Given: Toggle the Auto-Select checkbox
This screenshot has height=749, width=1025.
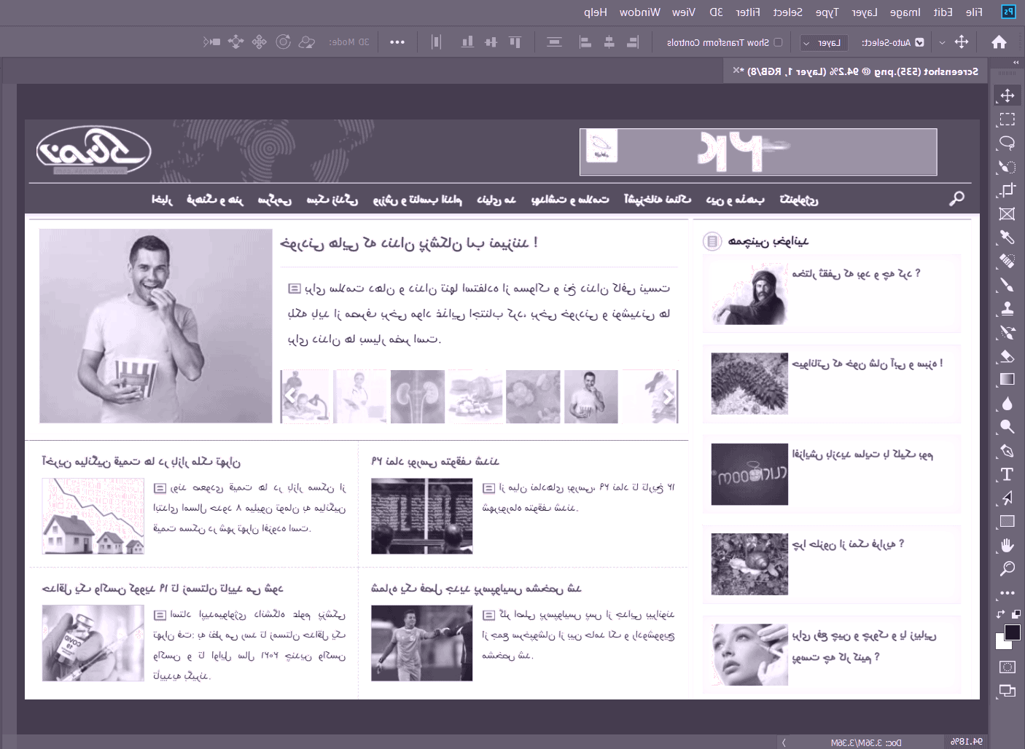Looking at the screenshot, I should click(x=919, y=42).
